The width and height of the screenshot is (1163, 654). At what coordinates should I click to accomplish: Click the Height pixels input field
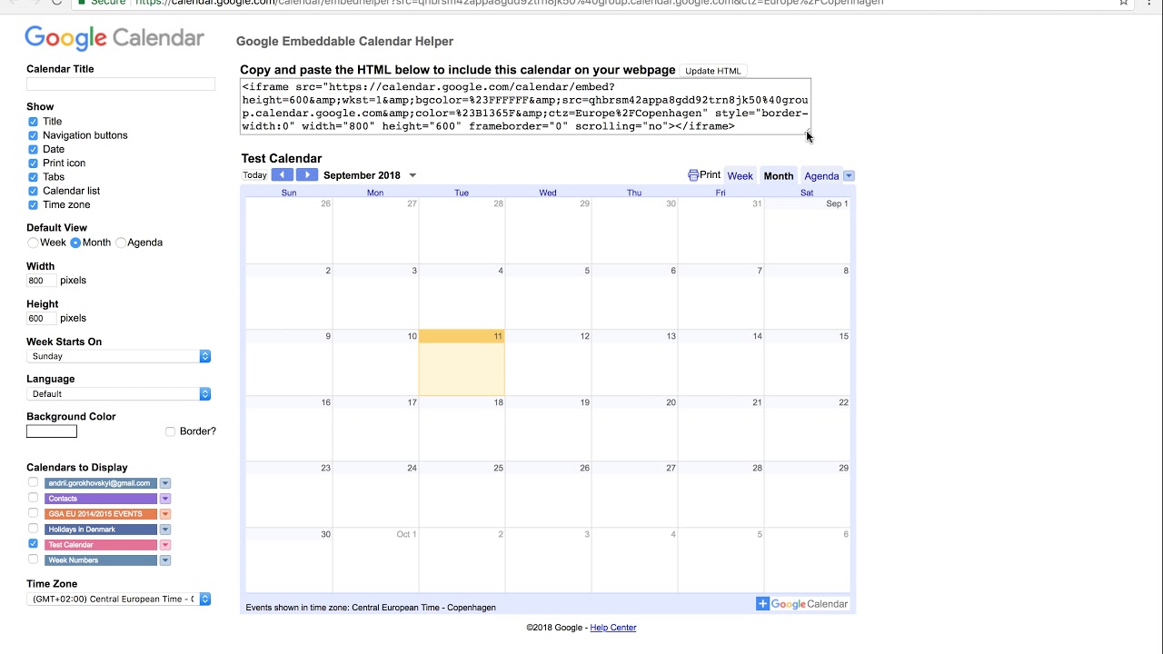coord(41,319)
